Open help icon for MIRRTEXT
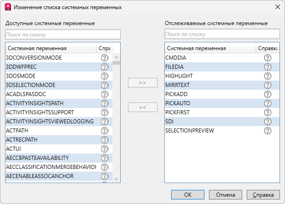Screen dimensions: 285x204 pos(268,85)
